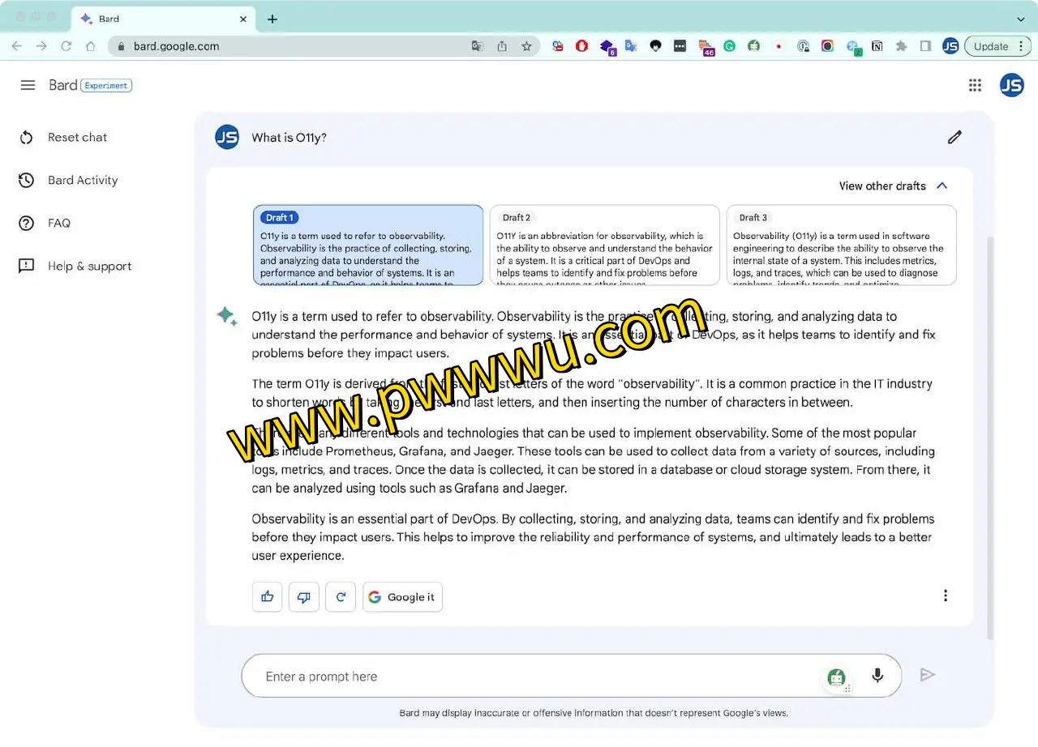
Task: Click the microphone voice input icon
Action: 877,676
